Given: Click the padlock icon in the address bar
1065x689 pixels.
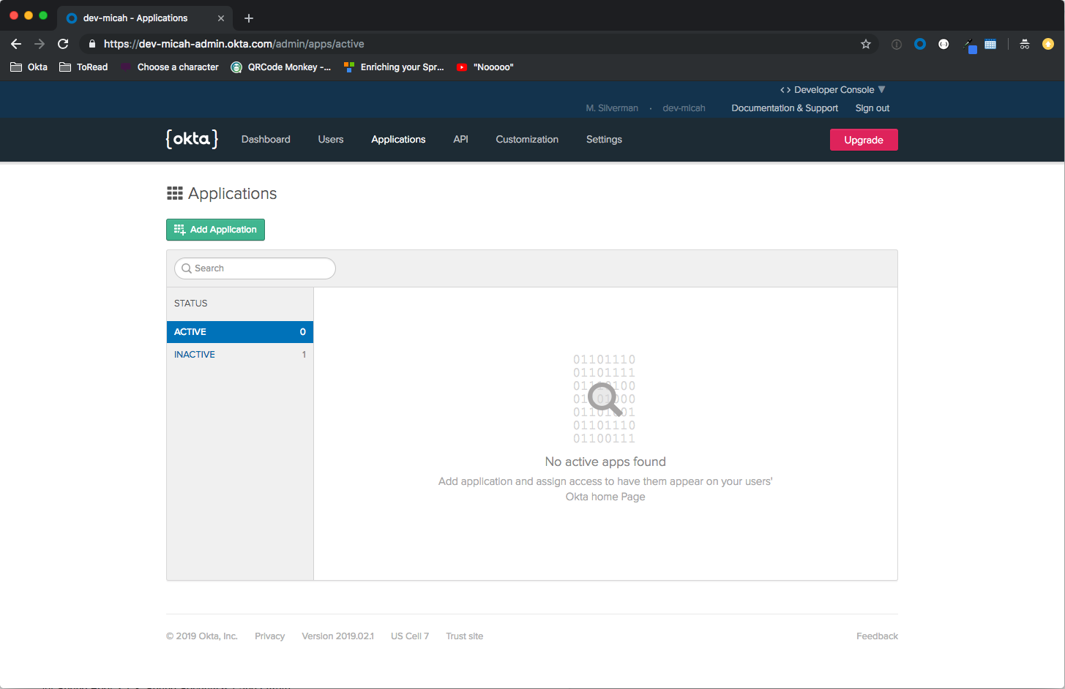Looking at the screenshot, I should pos(91,44).
